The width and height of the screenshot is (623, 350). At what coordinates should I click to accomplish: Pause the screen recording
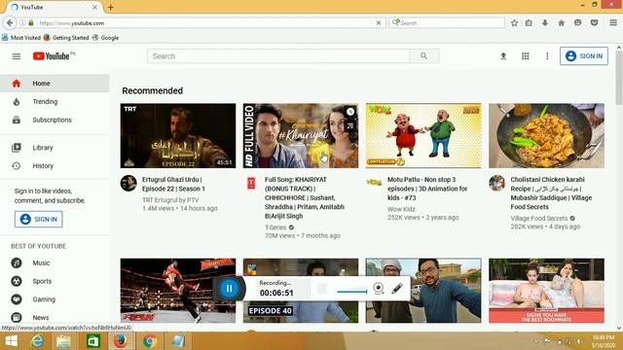230,289
